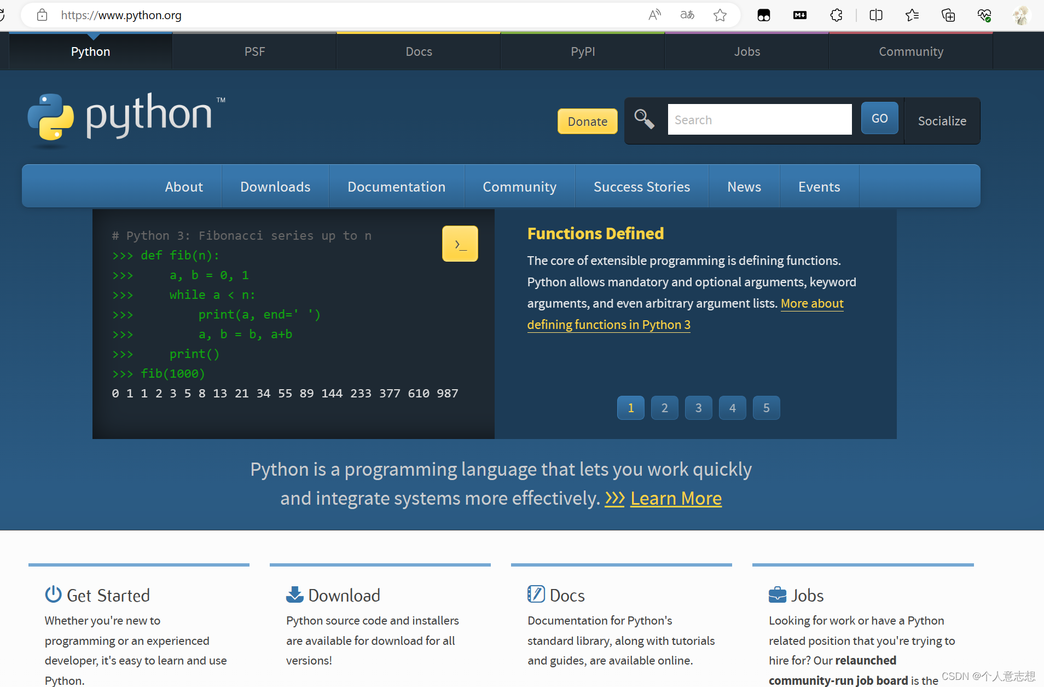The width and height of the screenshot is (1044, 687).
Task: Show slide 2 of code carousel
Action: pyautogui.click(x=665, y=408)
